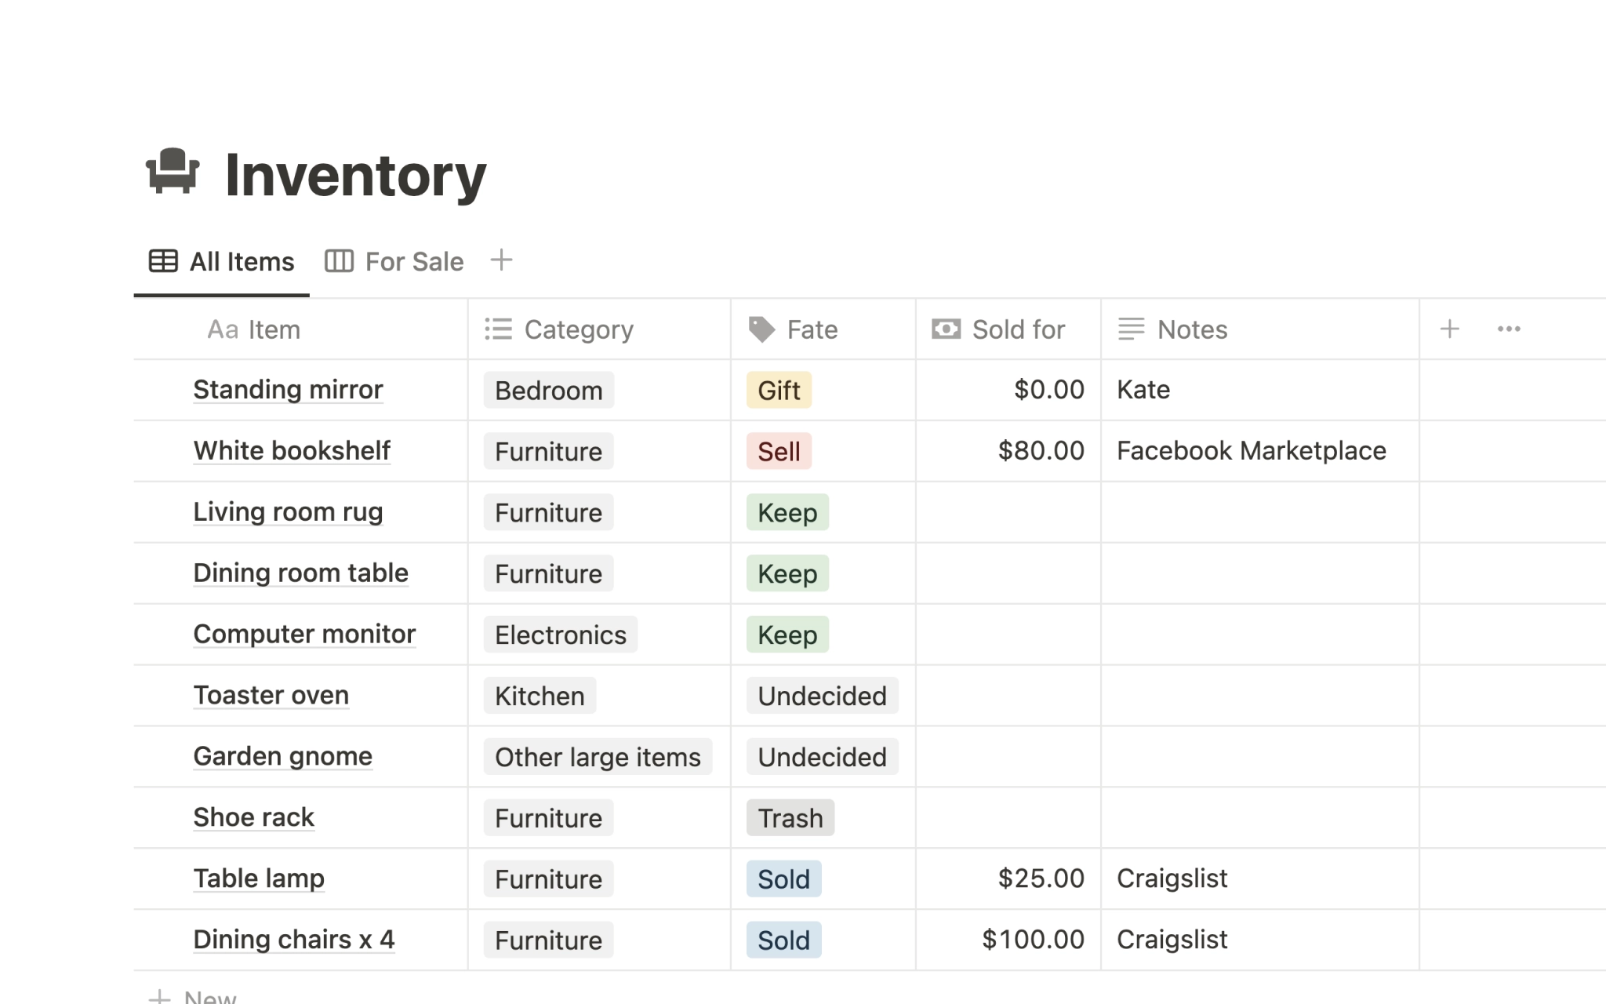1606x1004 pixels.
Task: Click the plus icon to add new column
Action: click(x=1450, y=329)
